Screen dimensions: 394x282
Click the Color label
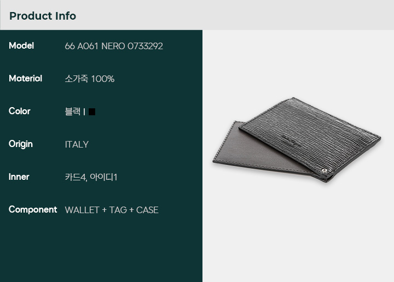point(19,111)
